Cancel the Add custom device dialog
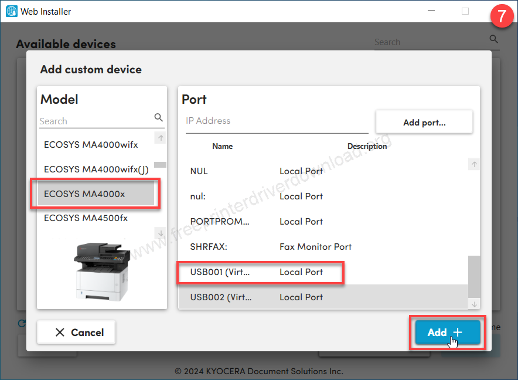 (76, 332)
